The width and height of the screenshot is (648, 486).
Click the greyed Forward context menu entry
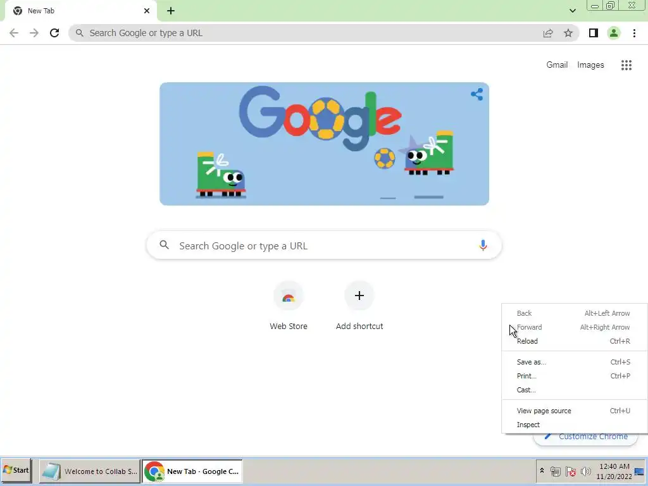pos(574,327)
